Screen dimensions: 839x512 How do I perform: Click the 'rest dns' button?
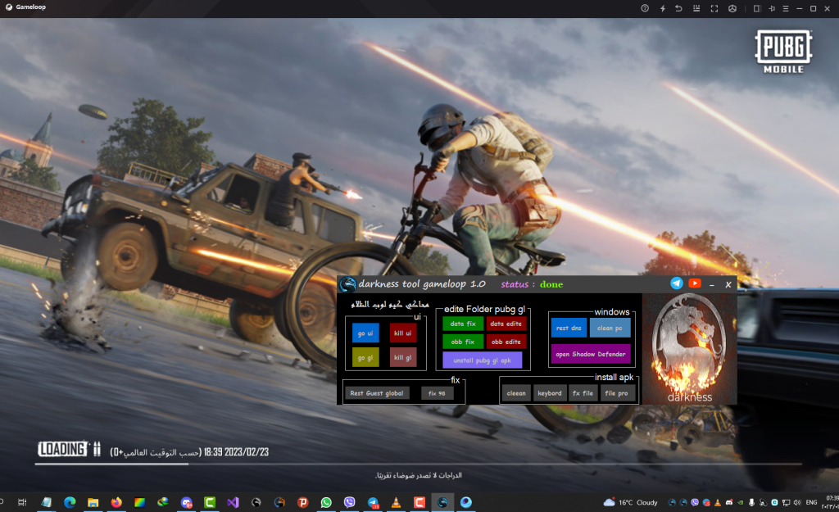click(x=569, y=328)
